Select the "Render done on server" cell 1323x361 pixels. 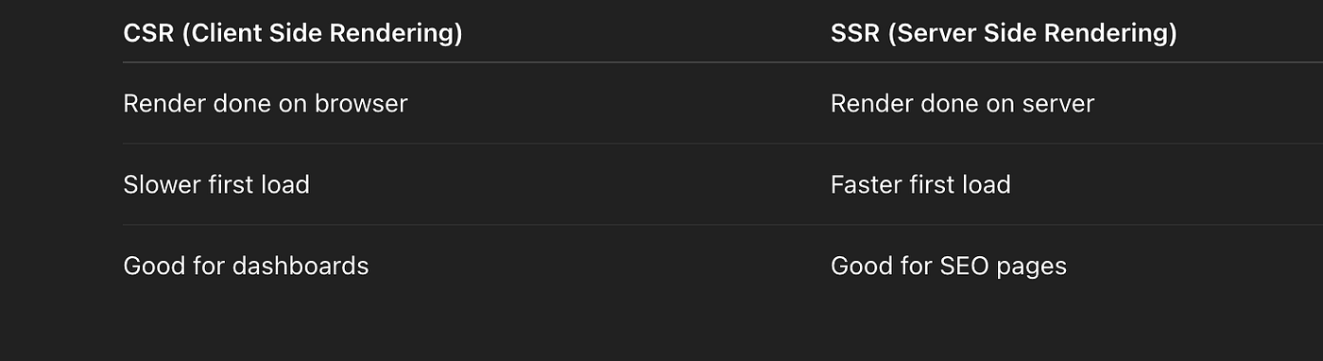[x=962, y=103]
